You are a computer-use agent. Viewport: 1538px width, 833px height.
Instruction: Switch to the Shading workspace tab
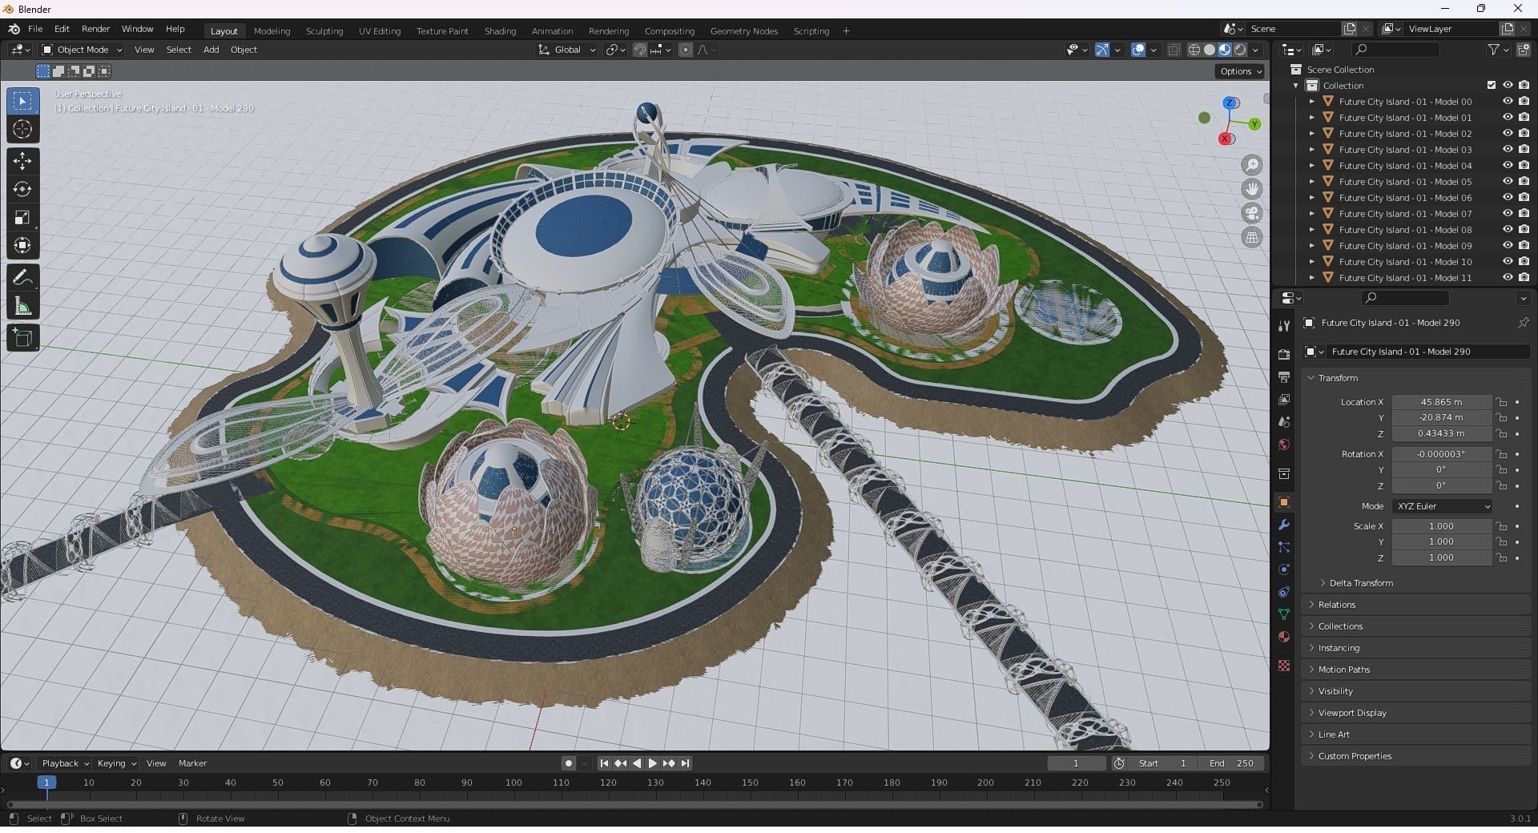pyautogui.click(x=500, y=30)
